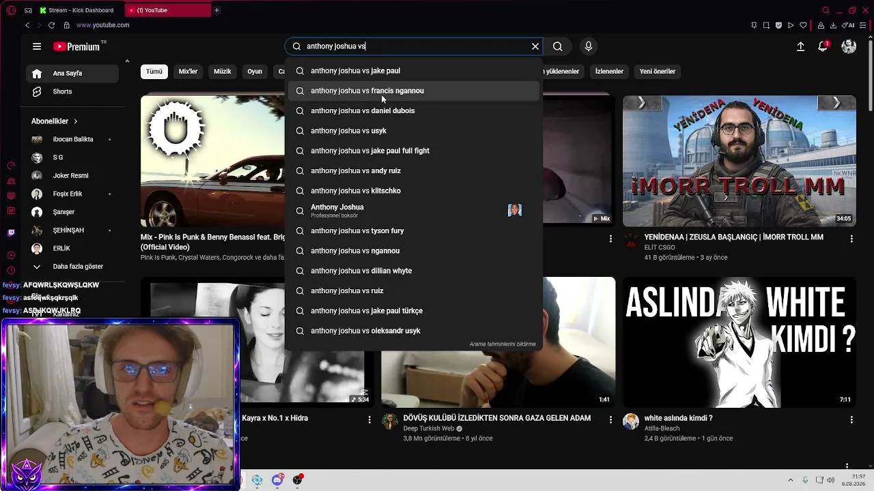Start voice search with the microphone
The height and width of the screenshot is (491, 874).
tap(589, 46)
